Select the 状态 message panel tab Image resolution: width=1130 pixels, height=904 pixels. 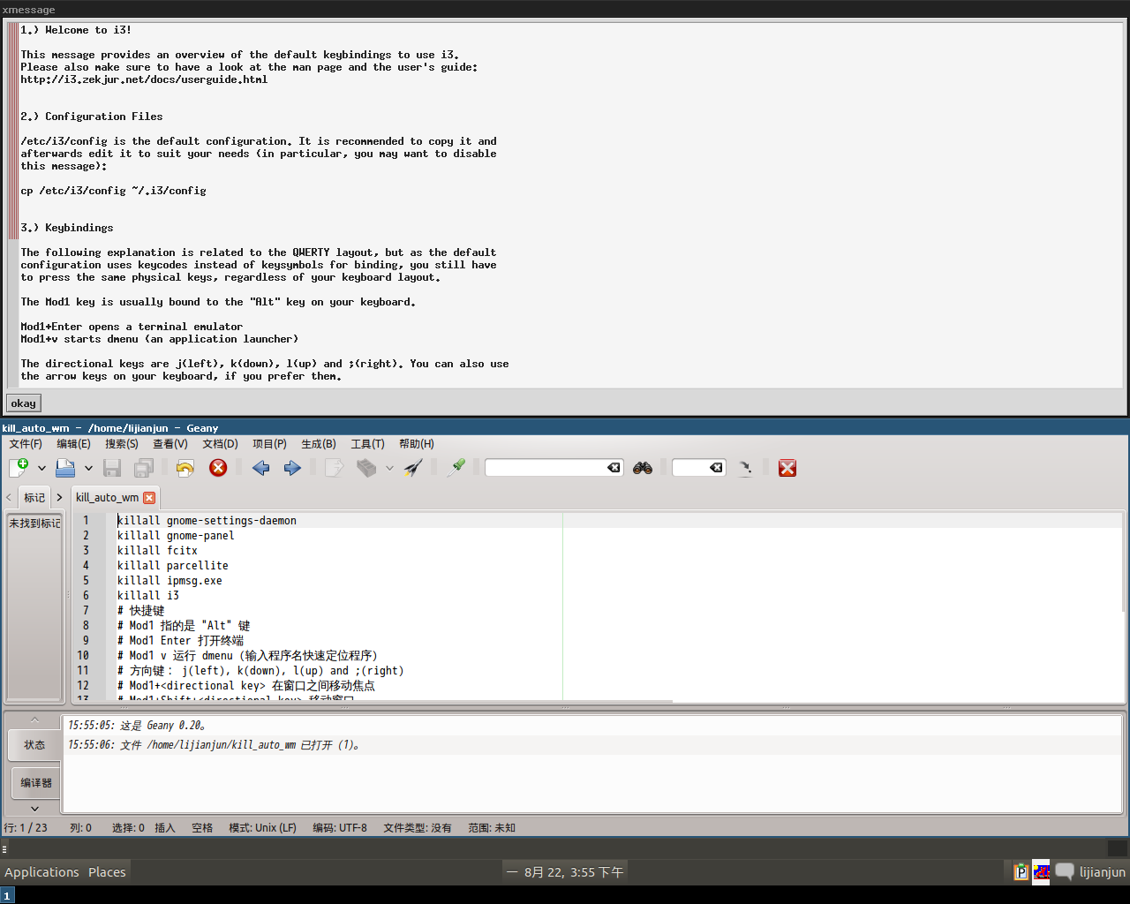(x=34, y=745)
